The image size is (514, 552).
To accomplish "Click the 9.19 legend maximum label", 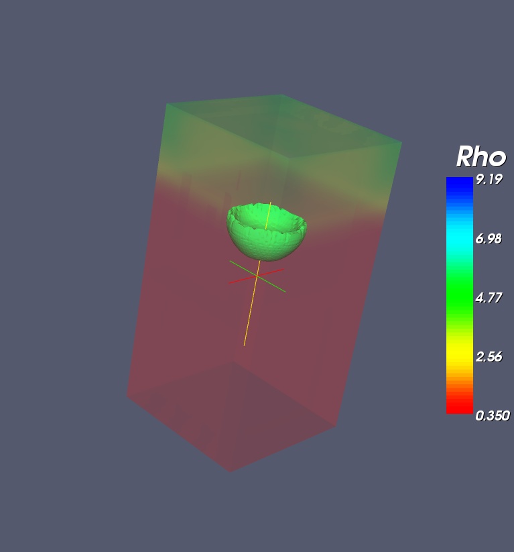I will click(x=489, y=179).
